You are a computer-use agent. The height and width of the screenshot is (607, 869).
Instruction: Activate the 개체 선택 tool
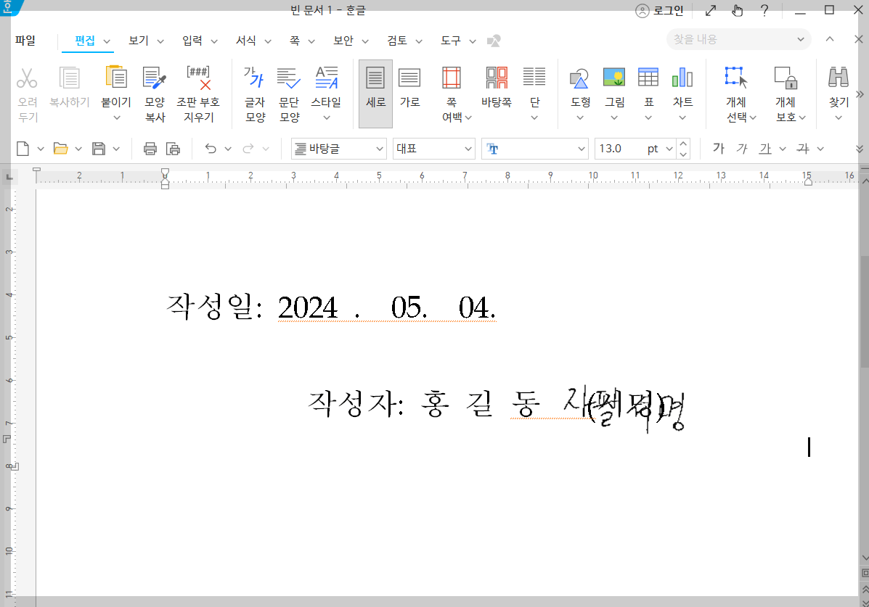735,89
